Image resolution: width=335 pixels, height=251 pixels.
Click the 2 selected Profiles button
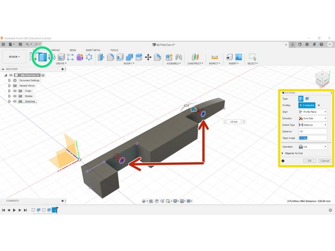pyautogui.click(x=307, y=105)
